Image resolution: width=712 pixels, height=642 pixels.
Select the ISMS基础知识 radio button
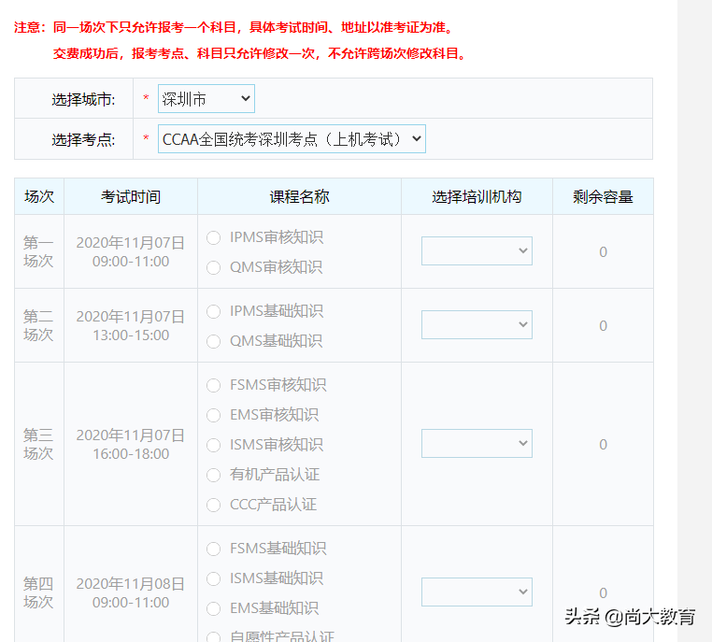point(213,578)
